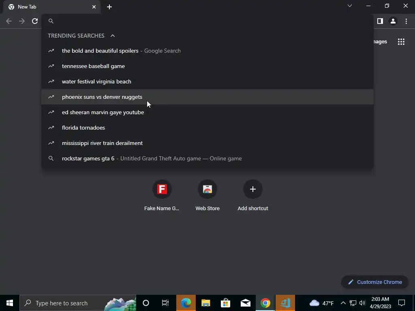Select 'tennessee baseball game' suggestion

tap(207, 66)
